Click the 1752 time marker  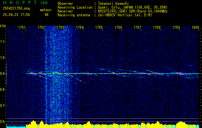pyautogui.click(x=41, y=27)
